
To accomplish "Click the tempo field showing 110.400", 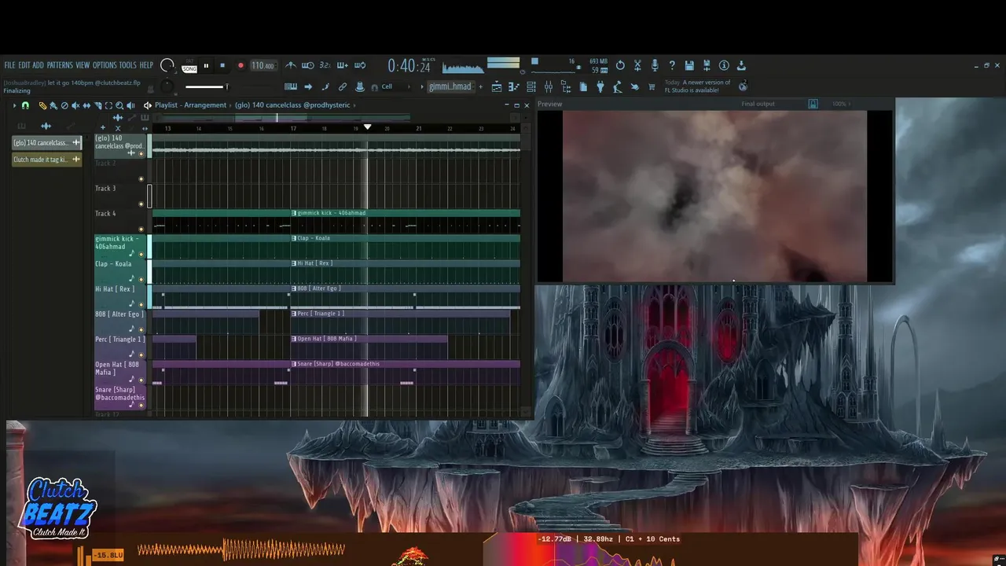I will click(x=263, y=66).
